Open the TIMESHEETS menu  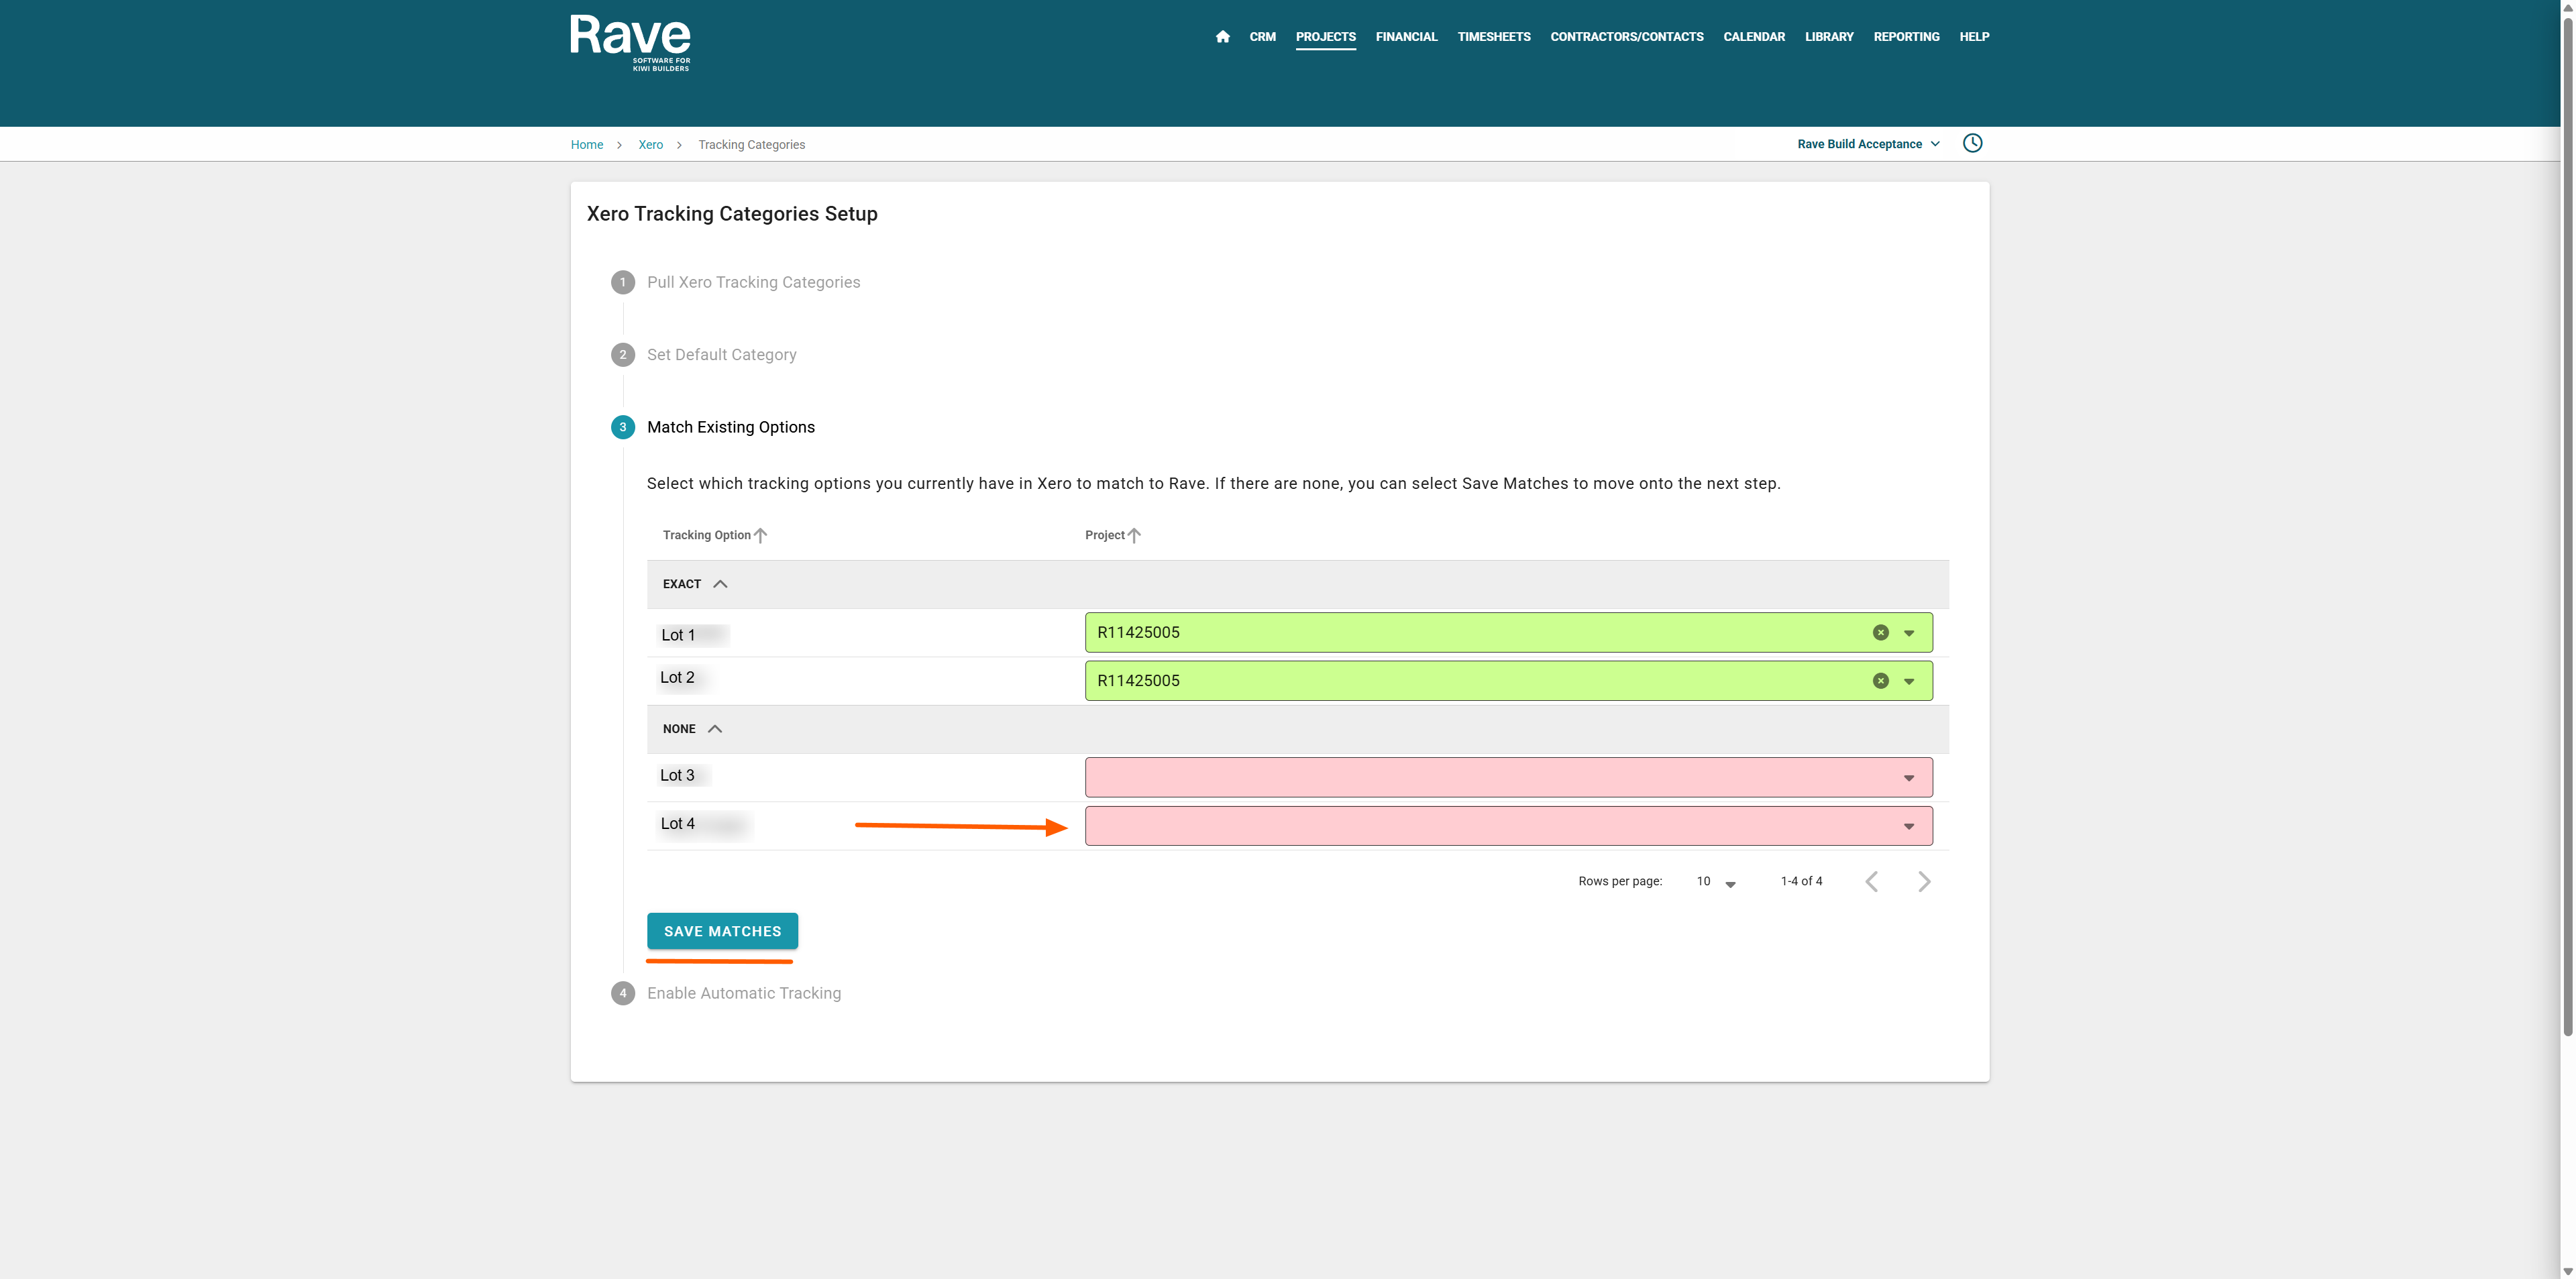[x=1493, y=37]
